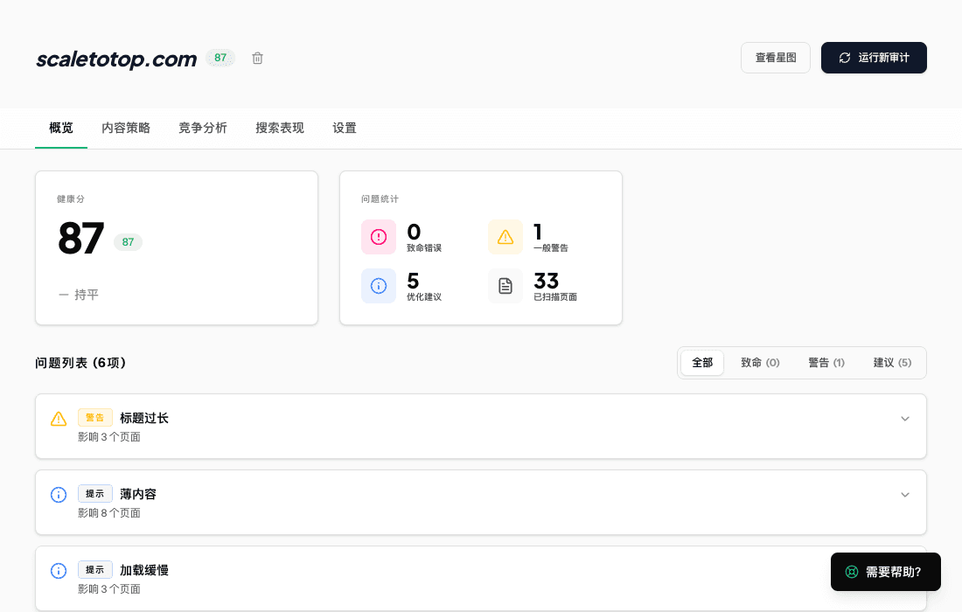The width and height of the screenshot is (962, 612).
Task: Click the 5 优化建议 count
Action: [413, 281]
